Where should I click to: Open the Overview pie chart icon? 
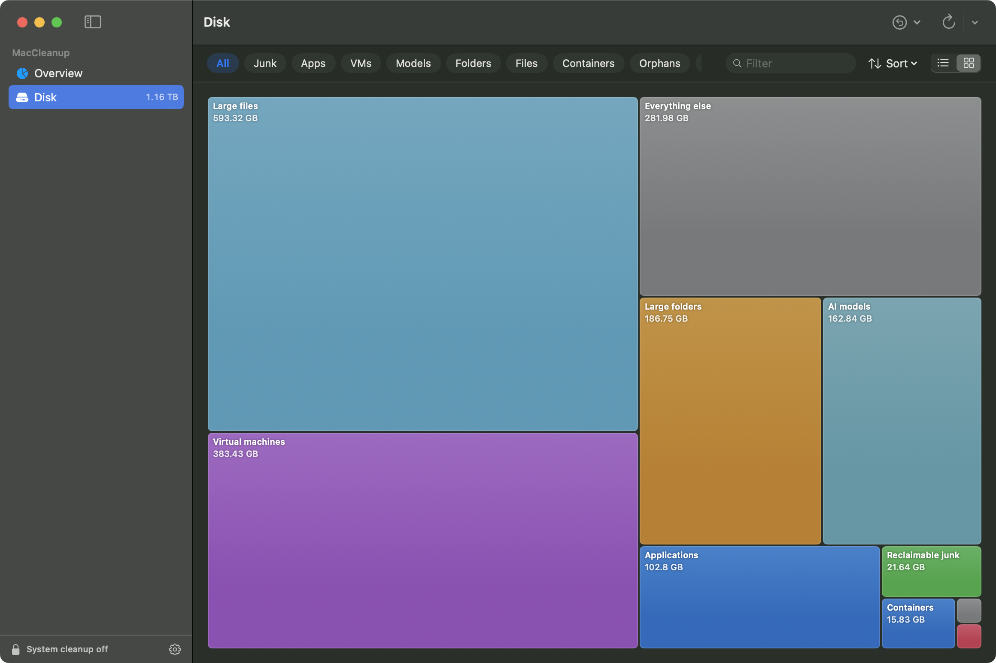(22, 73)
